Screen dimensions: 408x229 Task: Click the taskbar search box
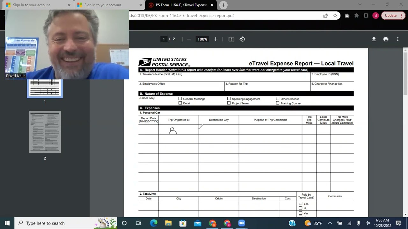[66, 223]
